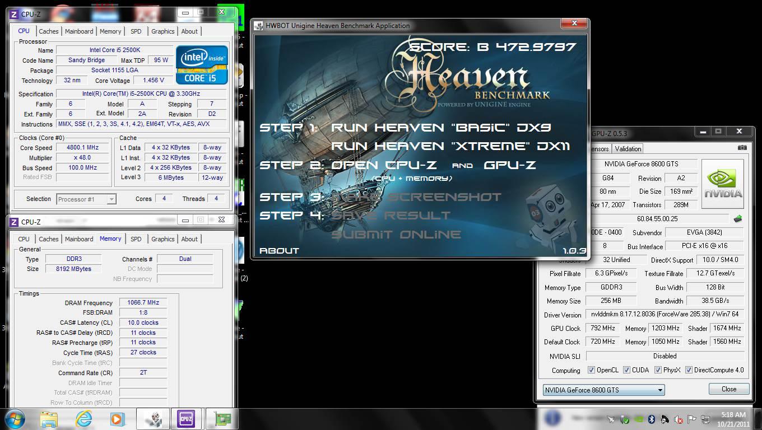Click Safely Remove Hardware tray icon
Screen dimensions: 762x430
click(x=624, y=419)
